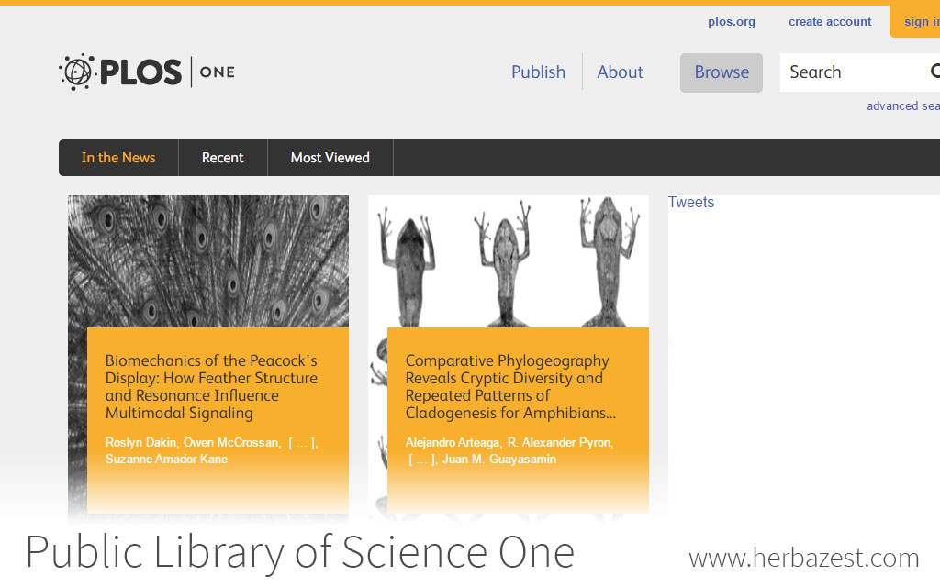Go to advanced search
The height and width of the screenshot is (587, 940).
click(x=902, y=106)
